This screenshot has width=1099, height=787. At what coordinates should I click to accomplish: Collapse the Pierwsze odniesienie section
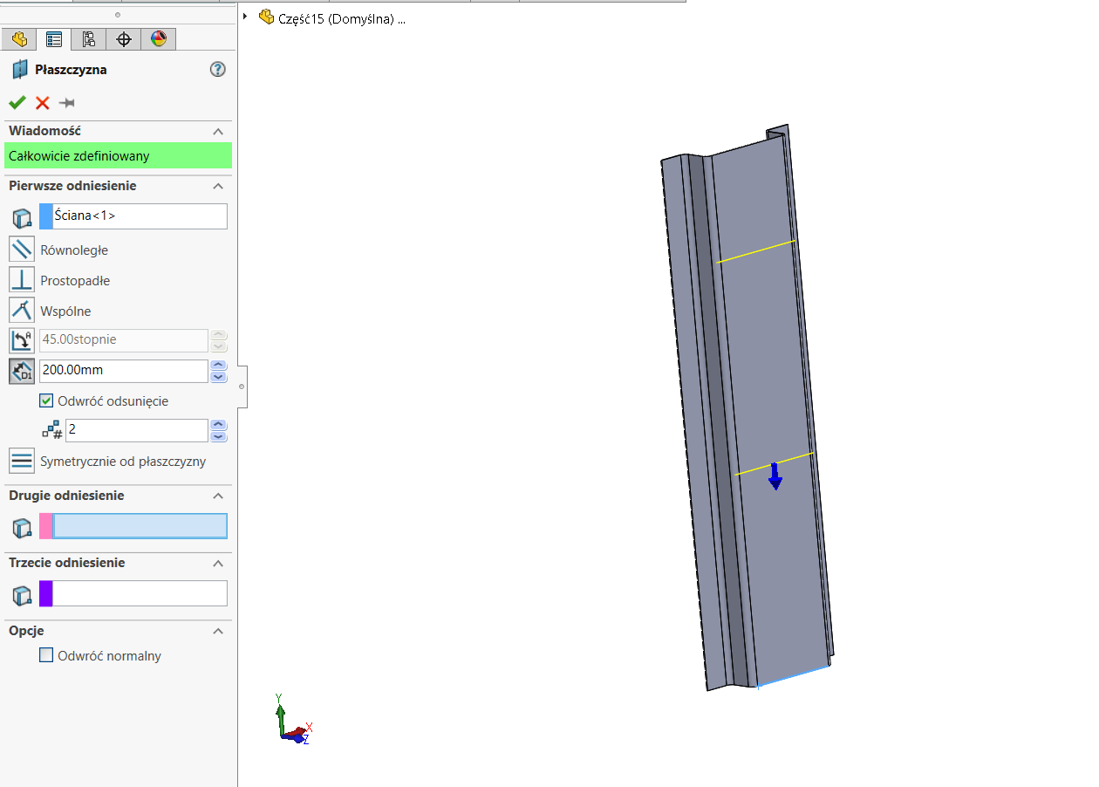218,186
